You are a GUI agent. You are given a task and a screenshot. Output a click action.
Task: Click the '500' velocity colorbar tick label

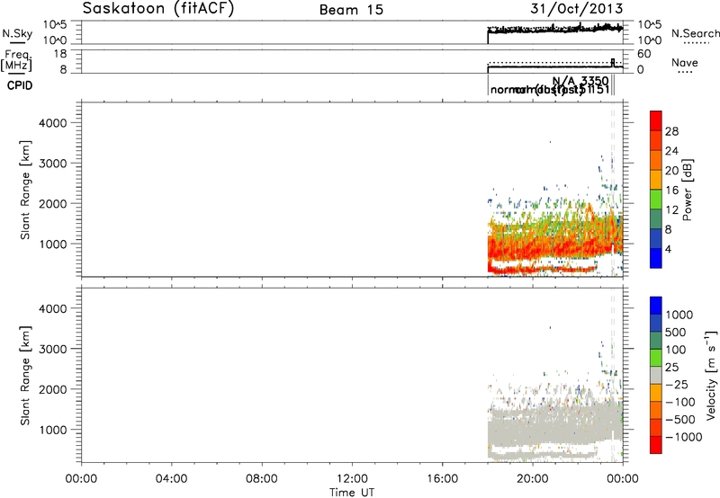point(676,332)
